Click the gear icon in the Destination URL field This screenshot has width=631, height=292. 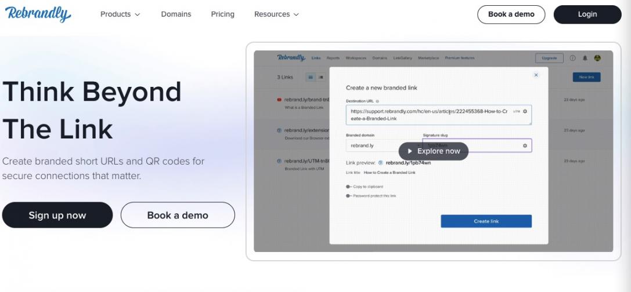525,111
